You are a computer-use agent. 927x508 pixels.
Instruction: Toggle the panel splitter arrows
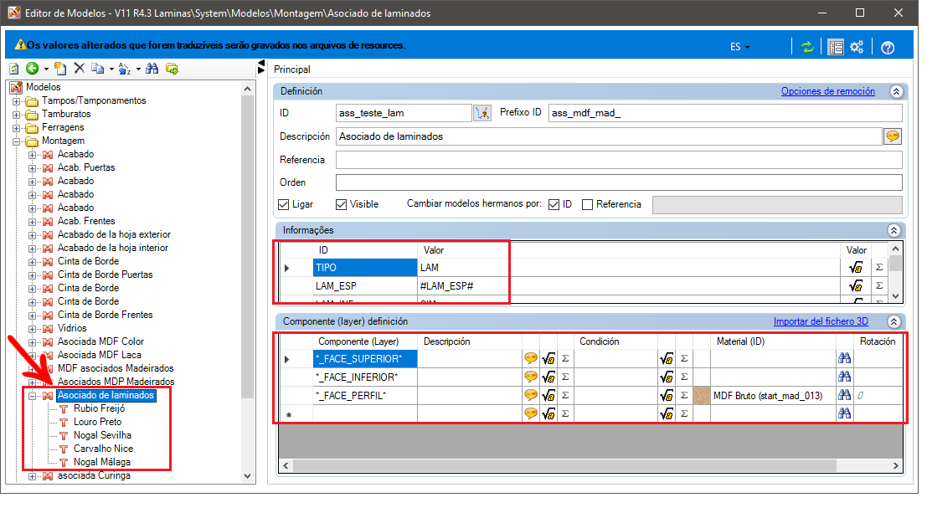click(261, 67)
